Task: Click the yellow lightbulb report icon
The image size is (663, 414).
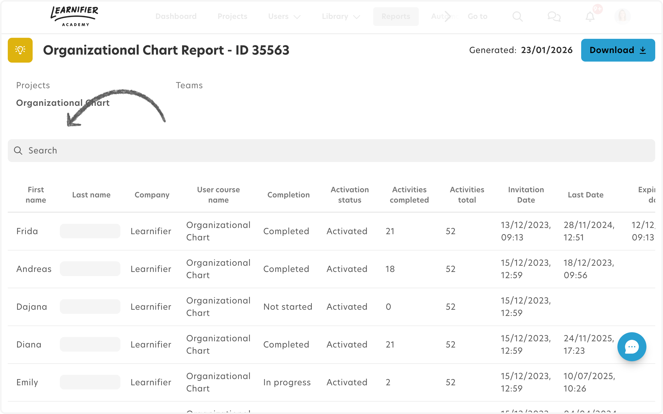Action: pos(20,50)
